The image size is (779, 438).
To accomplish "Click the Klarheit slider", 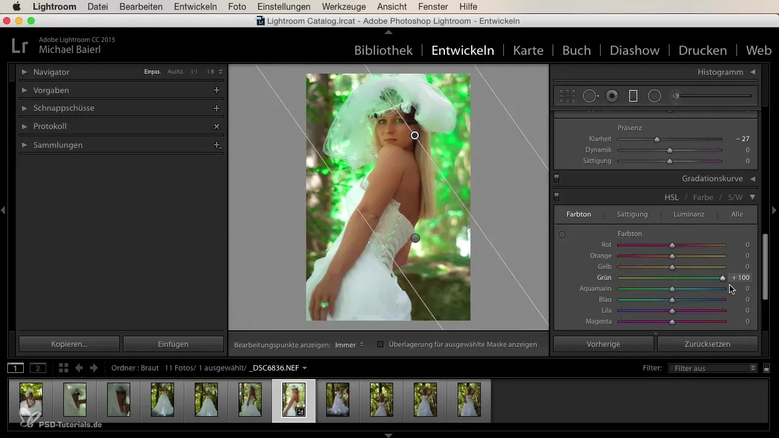I will [x=669, y=139].
